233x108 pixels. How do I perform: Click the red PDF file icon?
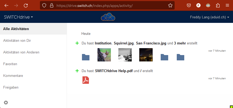point(86,80)
